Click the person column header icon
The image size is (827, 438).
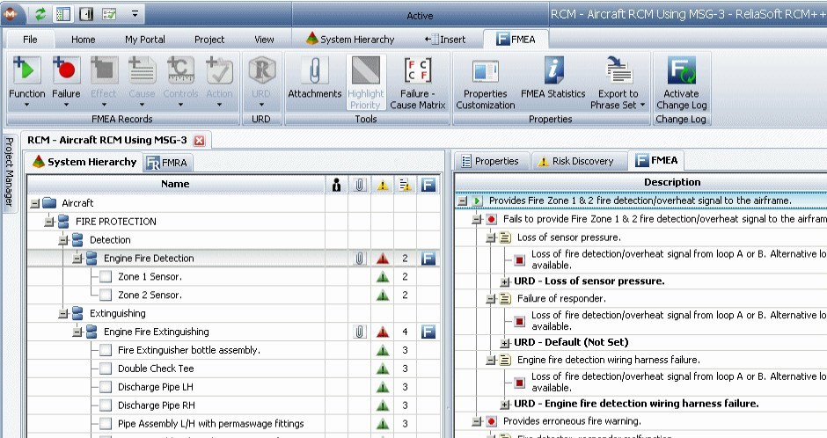click(x=336, y=184)
